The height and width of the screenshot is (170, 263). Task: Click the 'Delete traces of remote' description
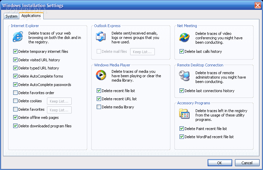pyautogui.click(x=220, y=77)
